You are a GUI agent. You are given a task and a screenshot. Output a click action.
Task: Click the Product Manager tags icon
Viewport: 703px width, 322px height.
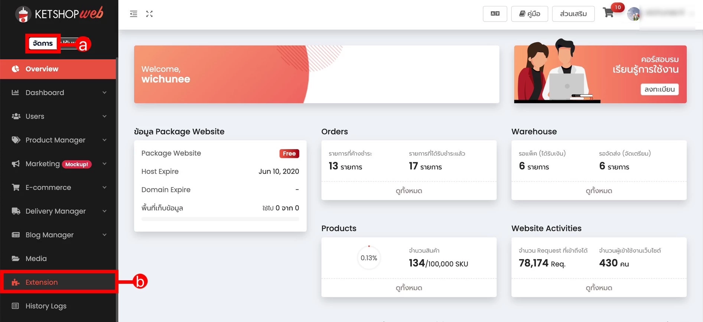[16, 140]
